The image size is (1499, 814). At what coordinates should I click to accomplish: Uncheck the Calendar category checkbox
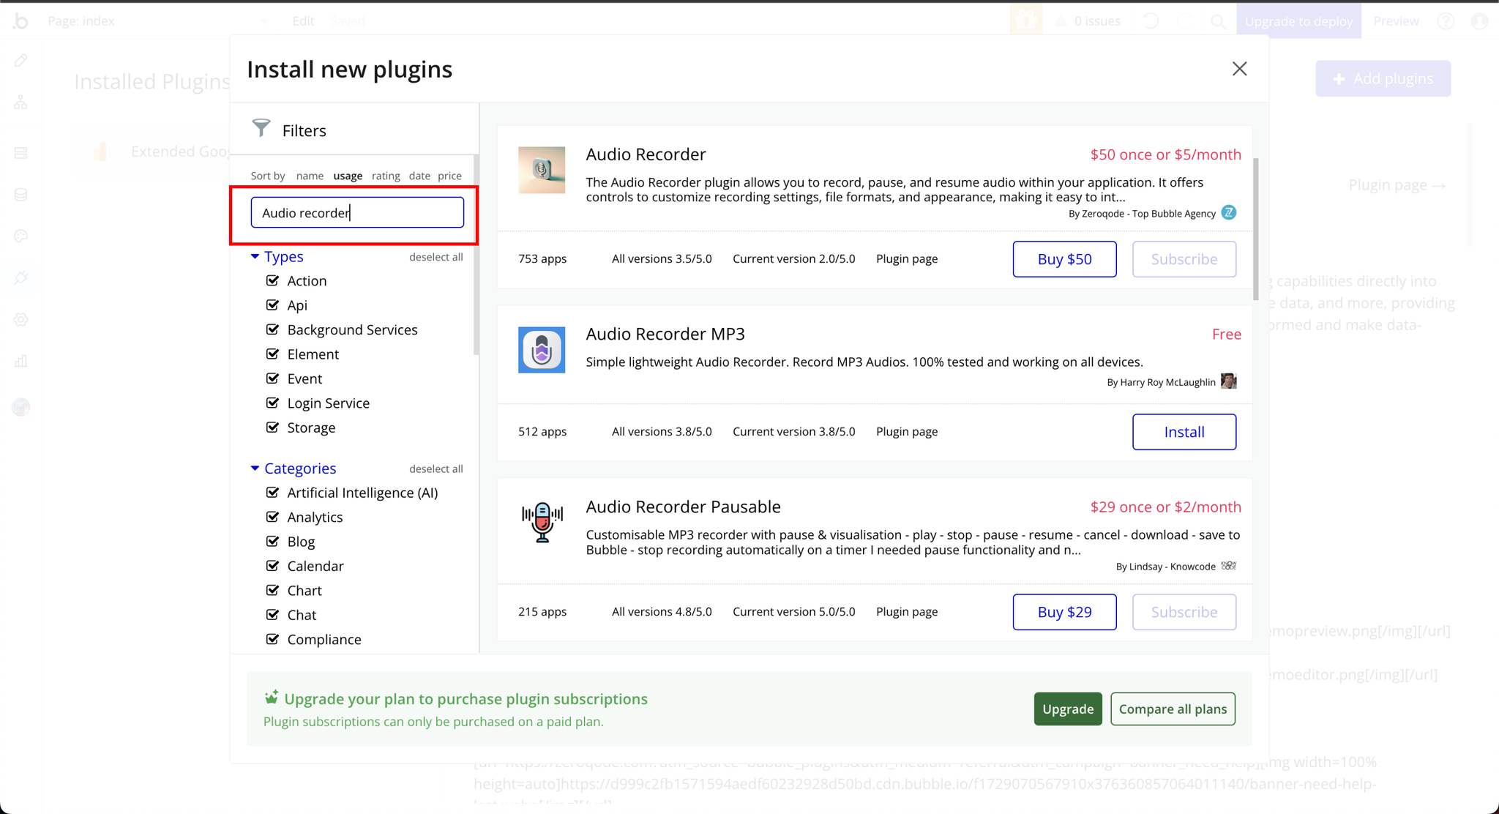click(x=272, y=565)
